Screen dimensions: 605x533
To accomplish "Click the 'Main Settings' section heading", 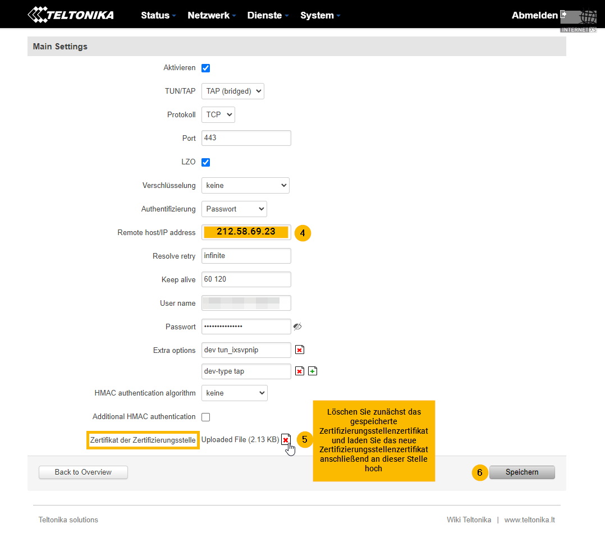I will [x=60, y=46].
